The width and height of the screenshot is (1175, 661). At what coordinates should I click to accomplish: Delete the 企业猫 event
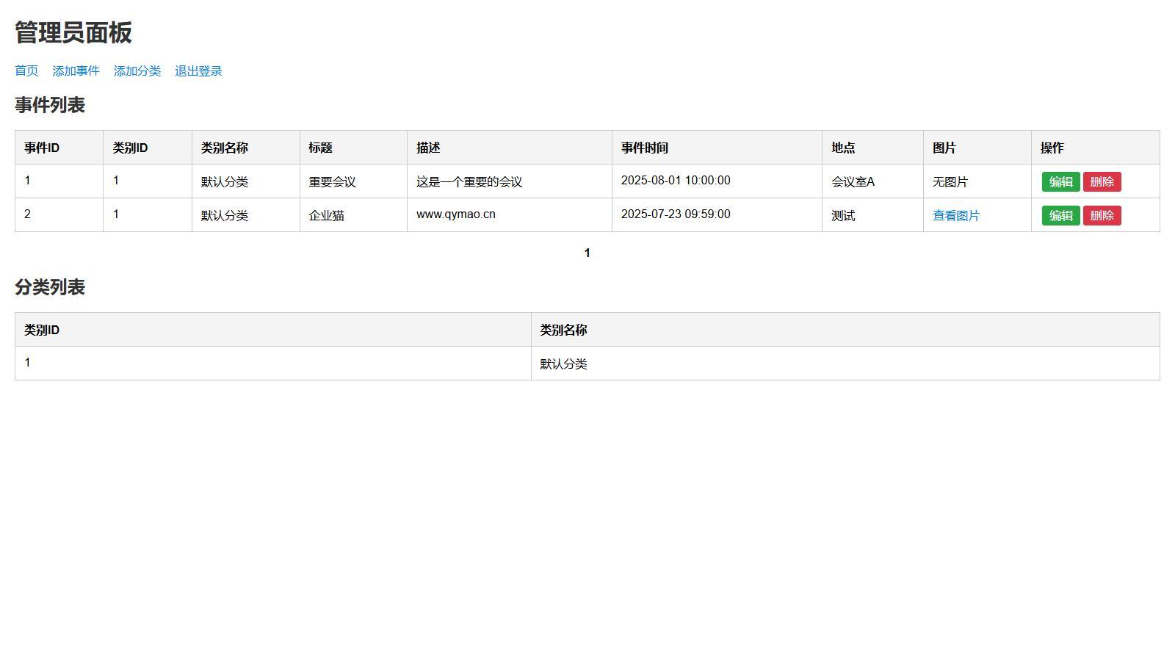1102,215
